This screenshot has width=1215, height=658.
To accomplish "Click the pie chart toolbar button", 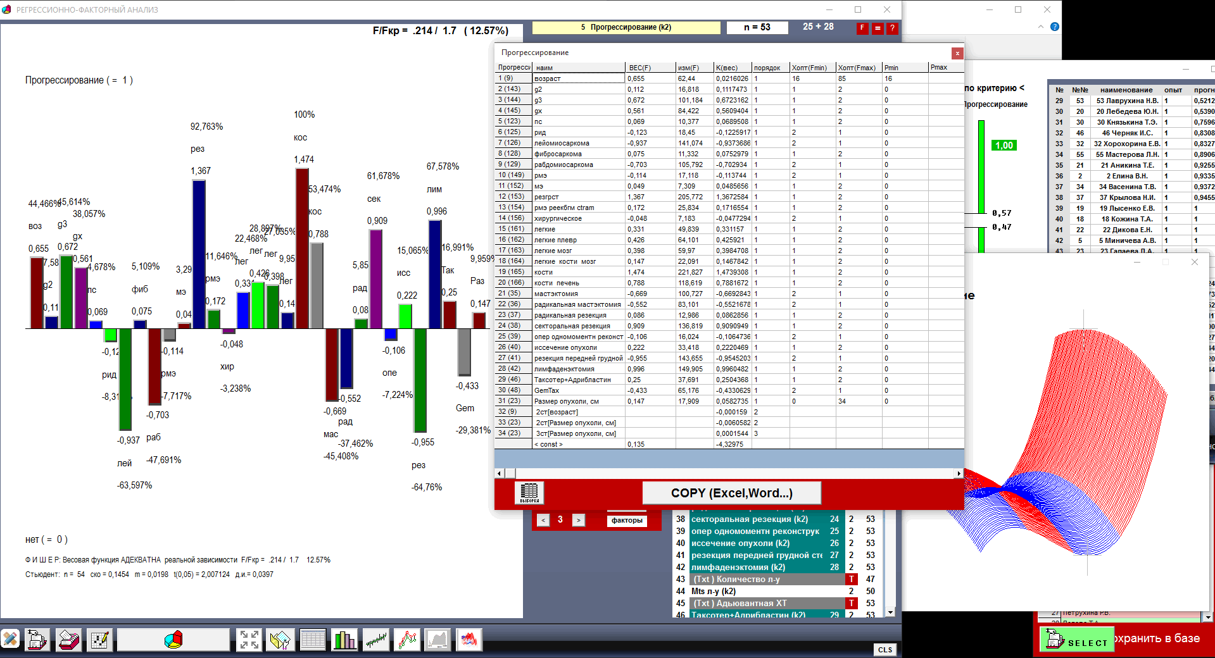I will pos(173,640).
